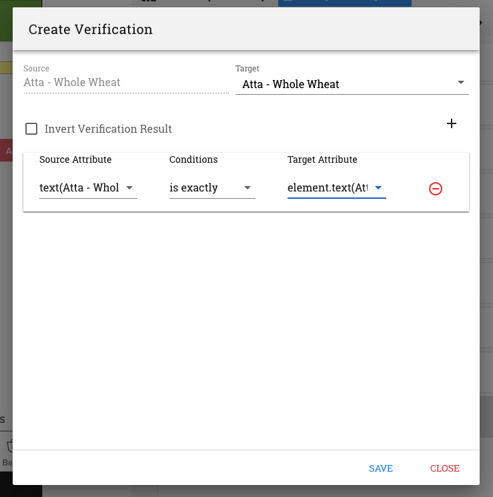Click the disabled Source field Atta - Whole Wheat
Image resolution: width=493 pixels, height=497 pixels.
[126, 83]
